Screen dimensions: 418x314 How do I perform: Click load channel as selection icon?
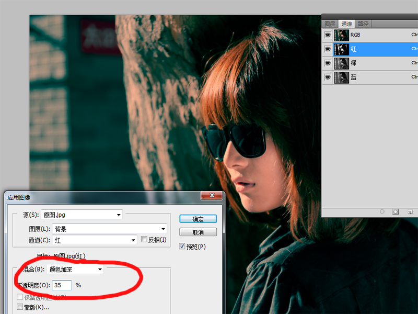382,211
